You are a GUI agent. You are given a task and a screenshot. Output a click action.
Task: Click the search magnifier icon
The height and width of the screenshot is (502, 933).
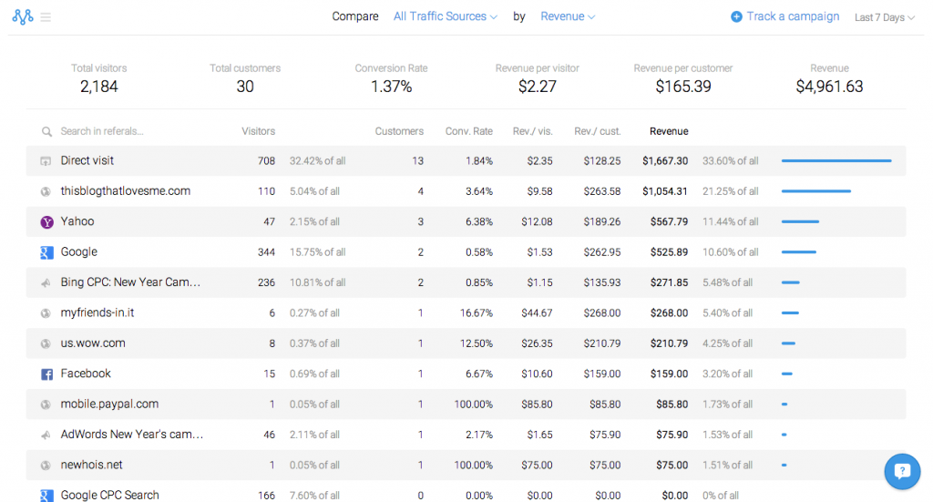tap(46, 131)
